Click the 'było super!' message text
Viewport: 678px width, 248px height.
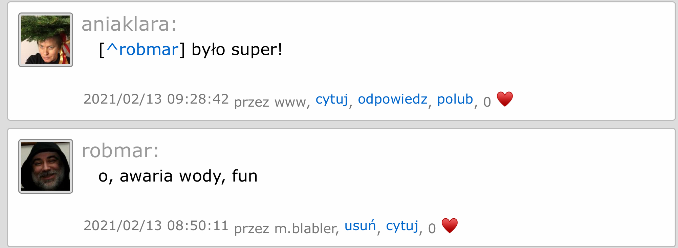pyautogui.click(x=237, y=50)
